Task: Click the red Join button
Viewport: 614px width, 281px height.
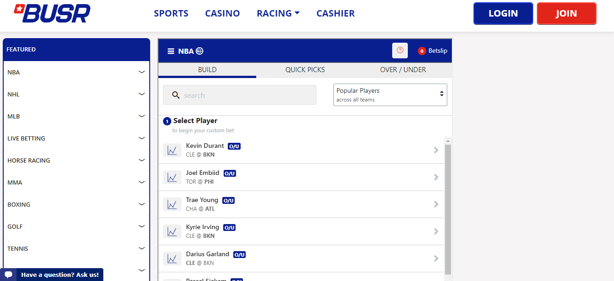Action: [567, 13]
